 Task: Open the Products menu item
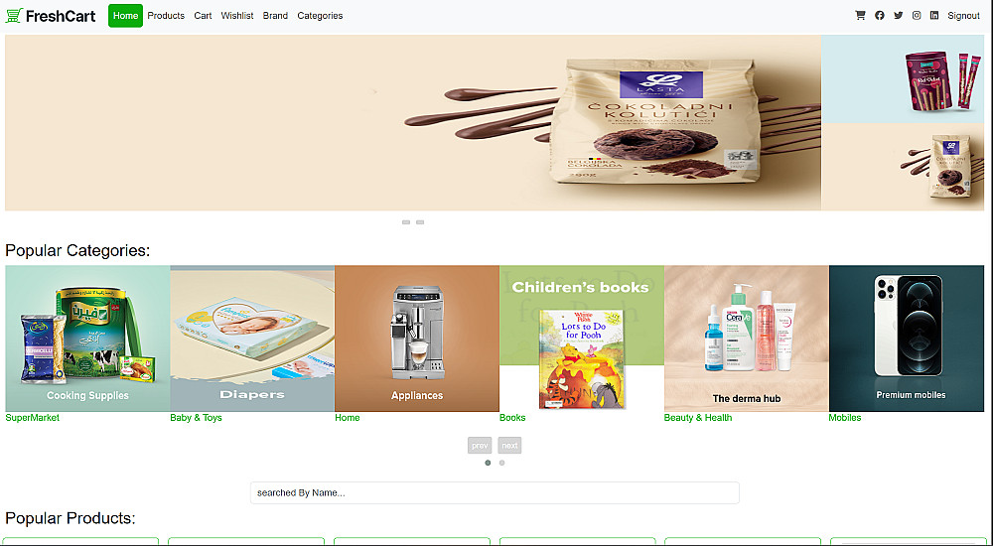pos(166,15)
